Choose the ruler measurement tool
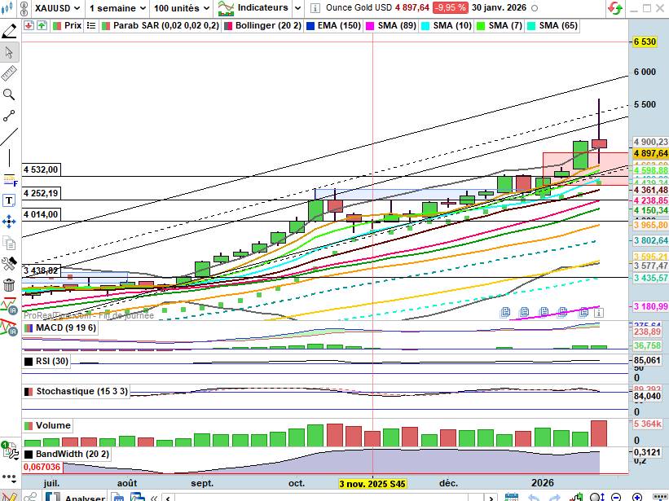Viewport: 669px width, 501px height. (x=9, y=74)
